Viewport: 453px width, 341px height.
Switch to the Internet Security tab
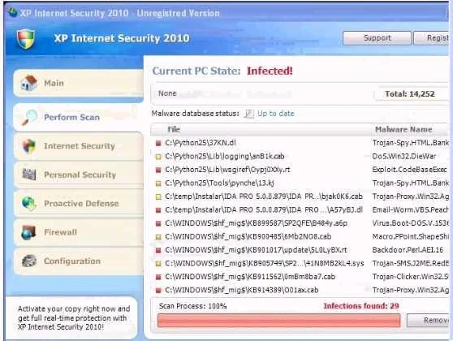pyautogui.click(x=79, y=146)
